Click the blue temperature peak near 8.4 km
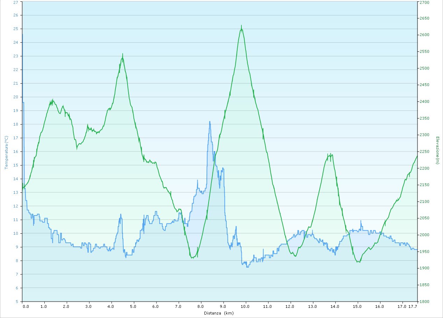 (210, 122)
